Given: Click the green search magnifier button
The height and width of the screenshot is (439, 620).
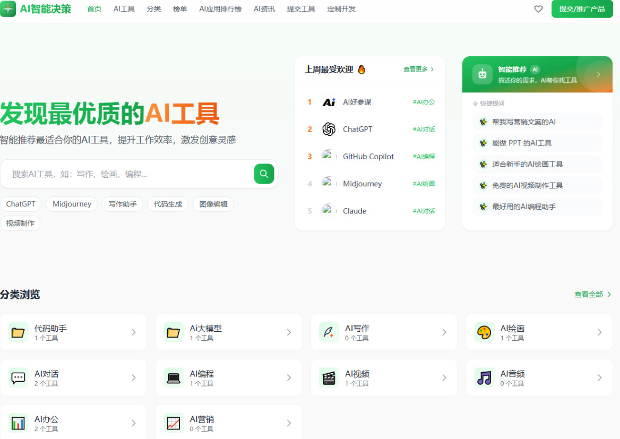Looking at the screenshot, I should tap(264, 174).
